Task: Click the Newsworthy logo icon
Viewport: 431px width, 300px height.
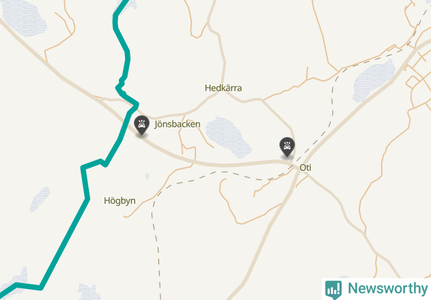Action: [333, 289]
